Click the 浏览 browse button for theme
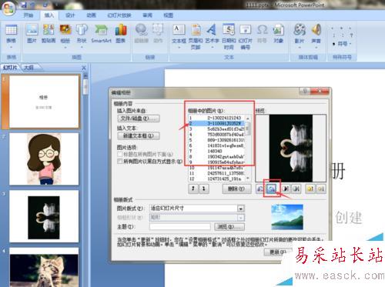This screenshot has width=385, height=287. coord(229,226)
